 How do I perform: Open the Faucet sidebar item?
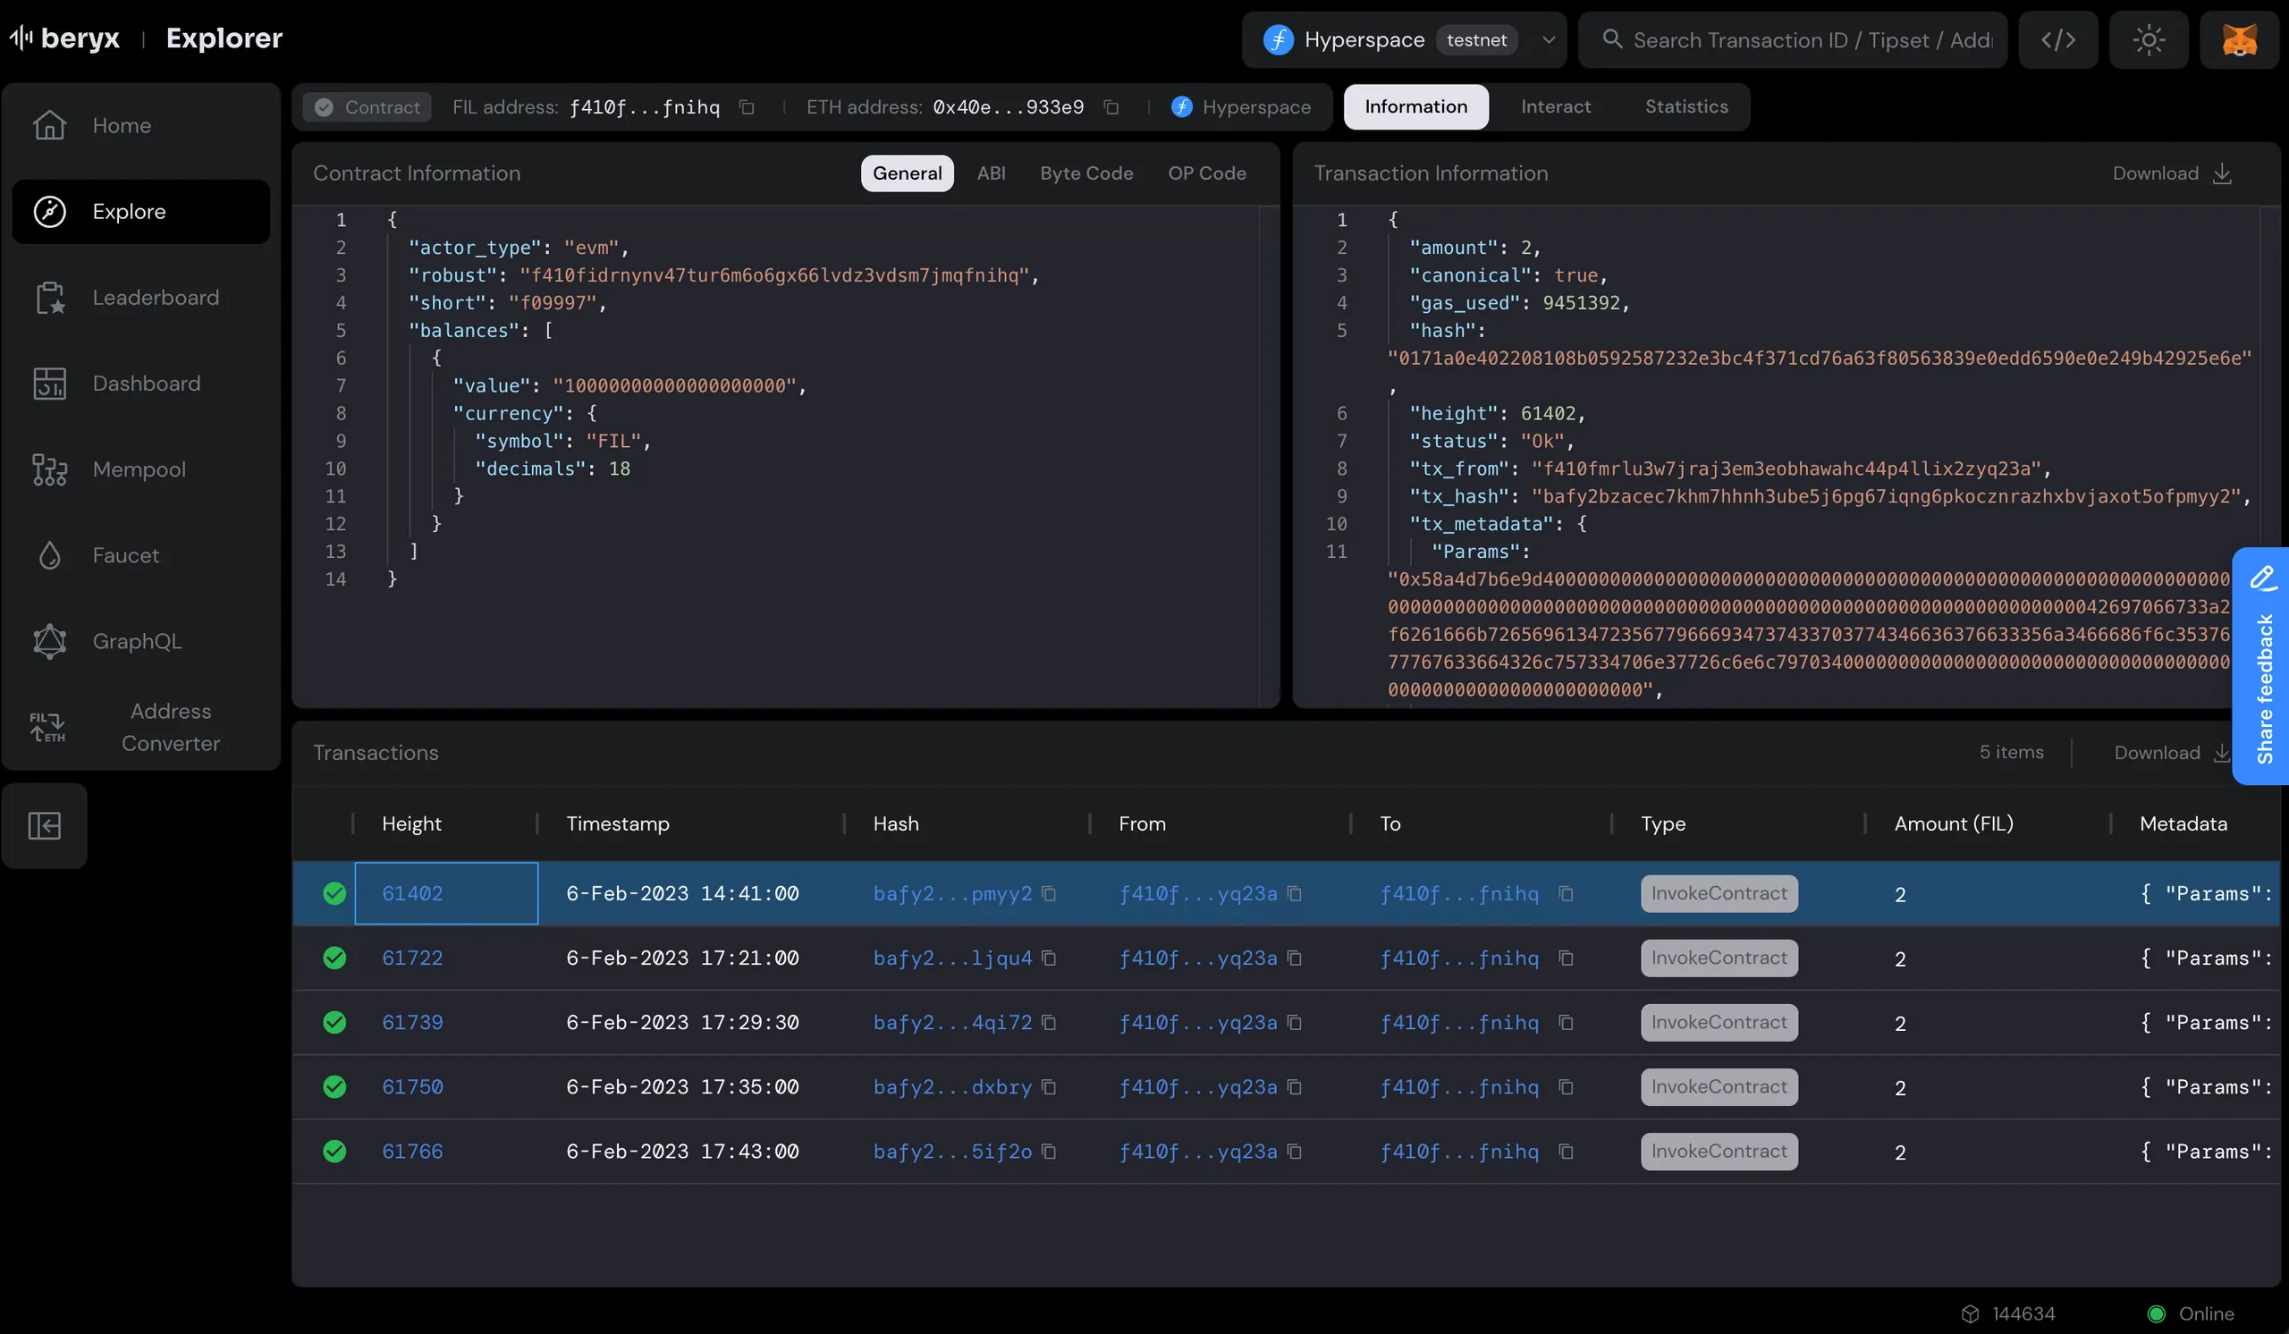click(125, 555)
